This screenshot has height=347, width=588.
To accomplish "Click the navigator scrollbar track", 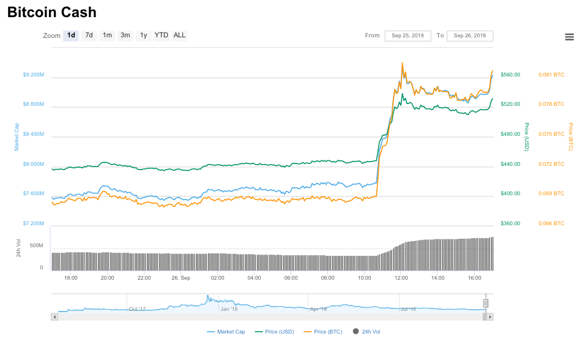I will 270,317.
